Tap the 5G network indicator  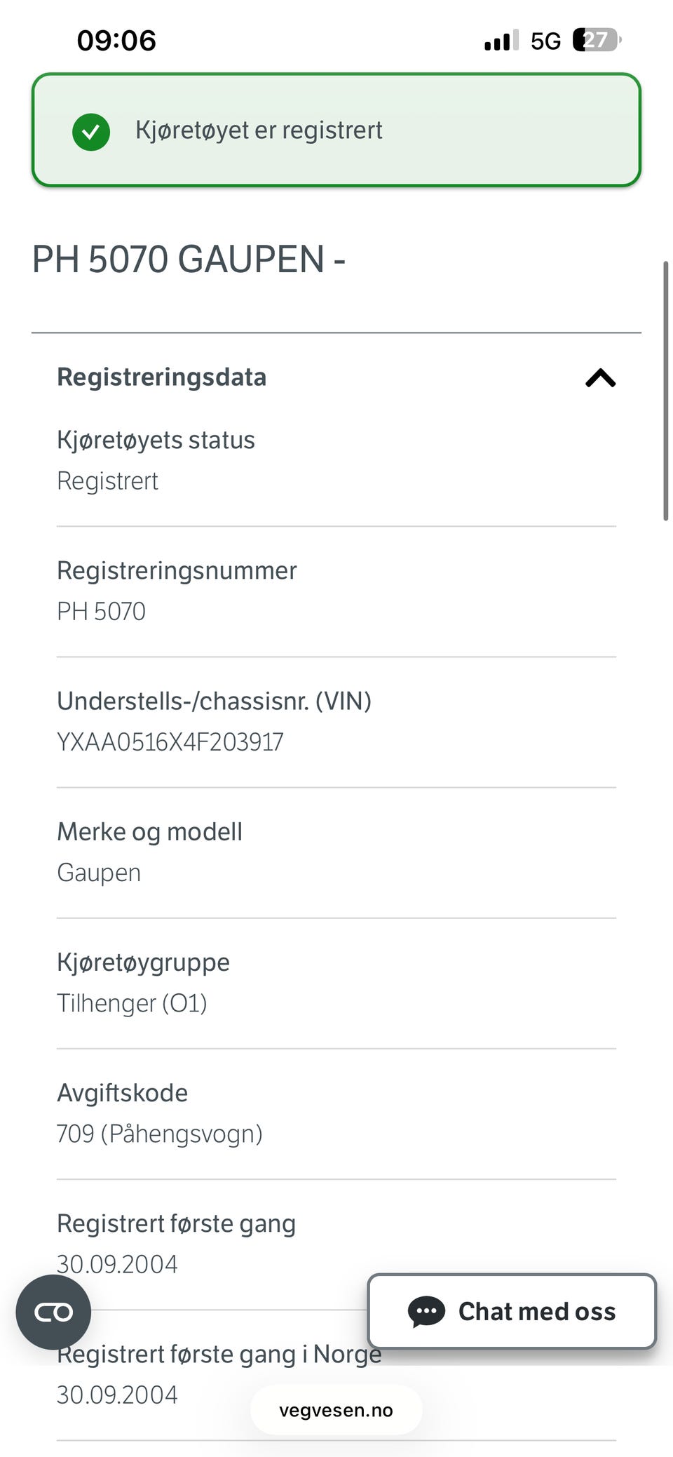pyautogui.click(x=545, y=41)
